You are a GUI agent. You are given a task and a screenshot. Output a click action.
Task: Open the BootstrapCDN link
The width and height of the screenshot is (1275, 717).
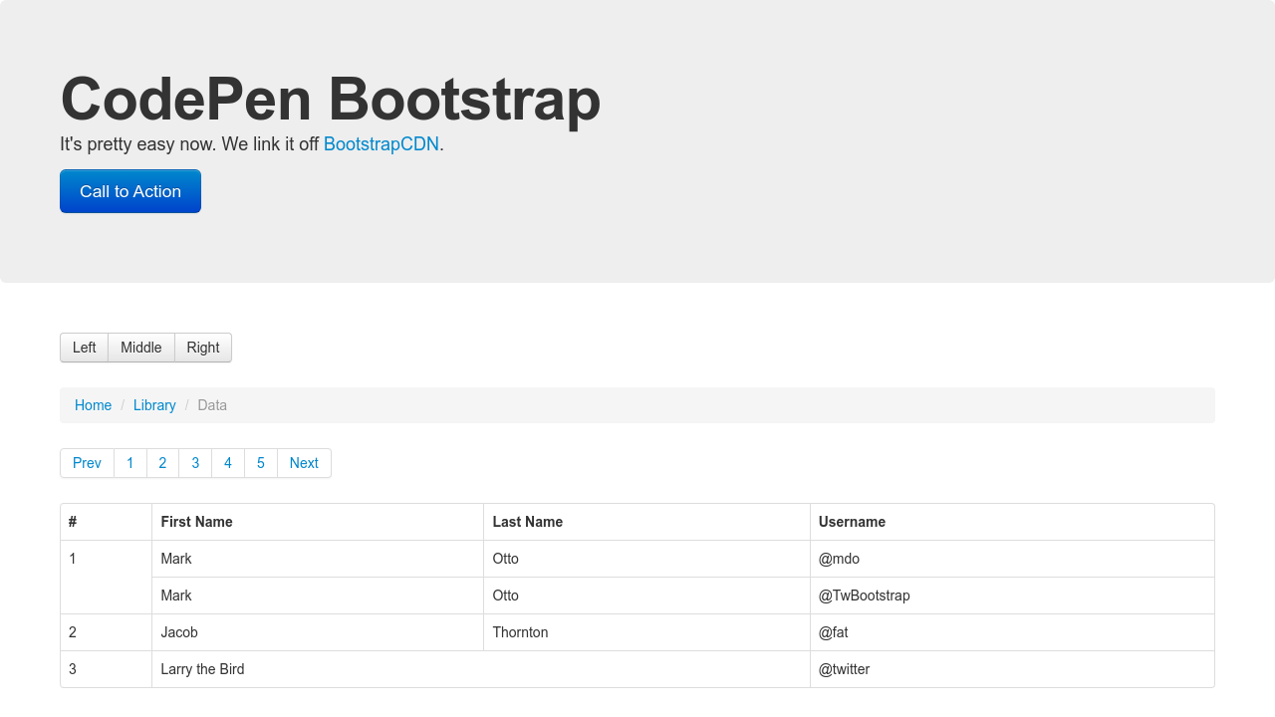coord(382,143)
